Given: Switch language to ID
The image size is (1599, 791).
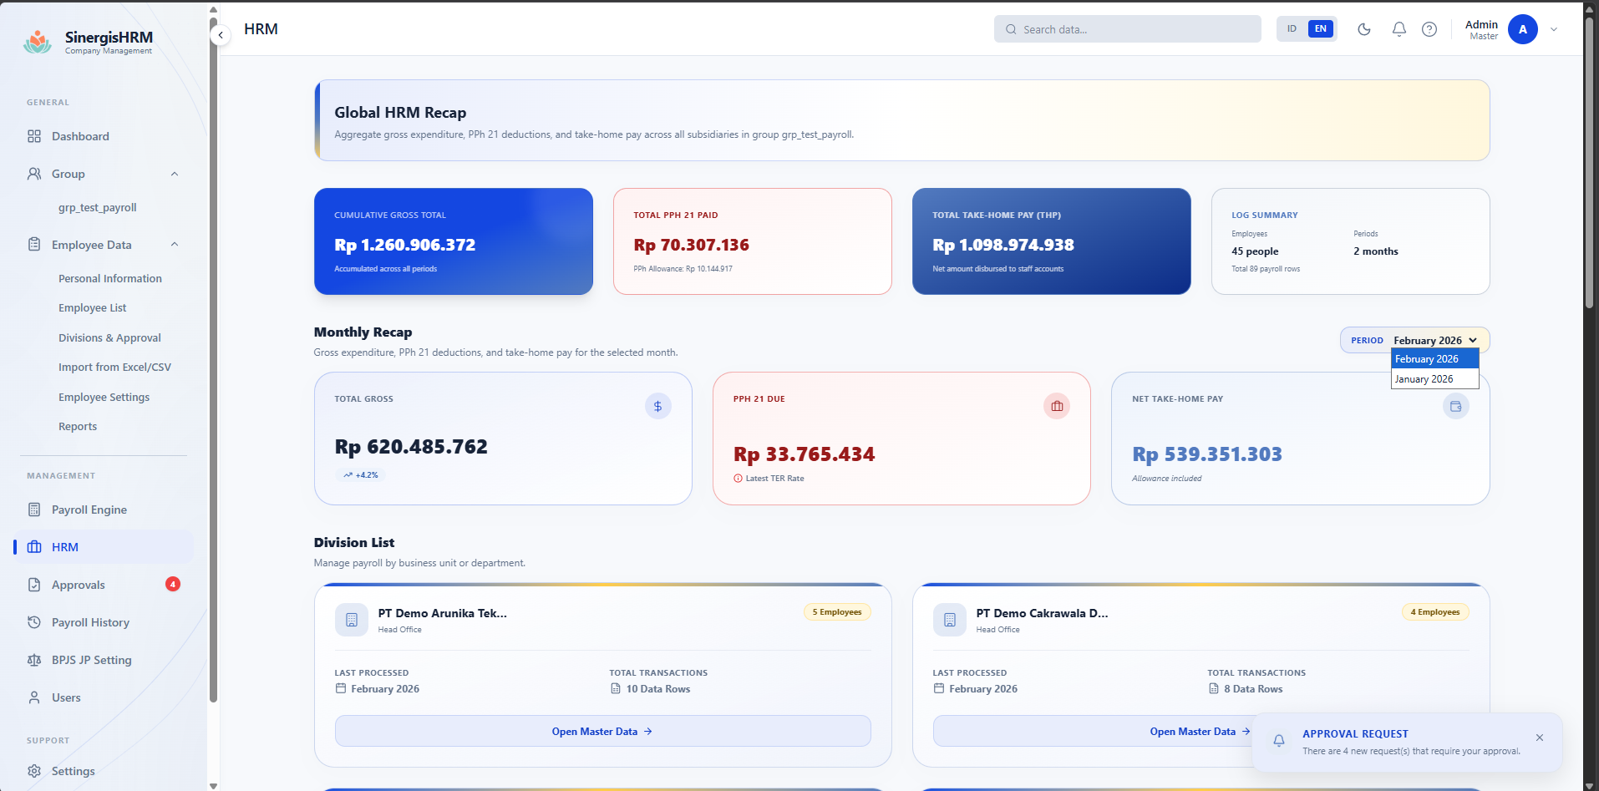Looking at the screenshot, I should coord(1292,28).
